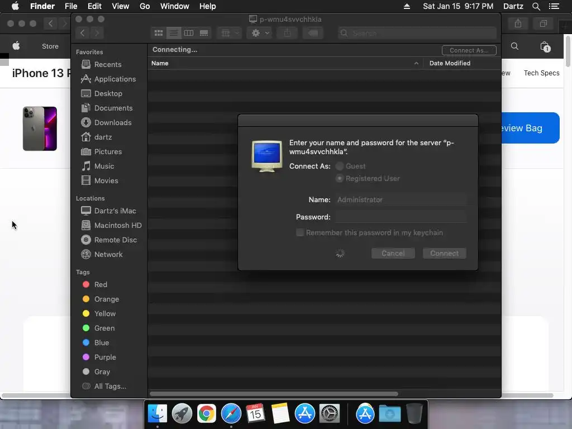Select the Orange tag
Viewport: 572px width, 429px height.
point(101,299)
